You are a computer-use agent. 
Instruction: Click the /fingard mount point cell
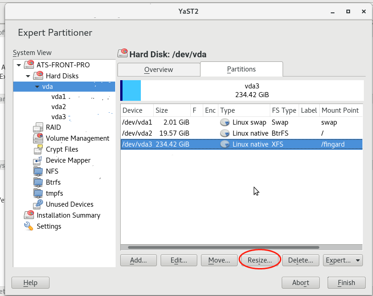(x=333, y=144)
